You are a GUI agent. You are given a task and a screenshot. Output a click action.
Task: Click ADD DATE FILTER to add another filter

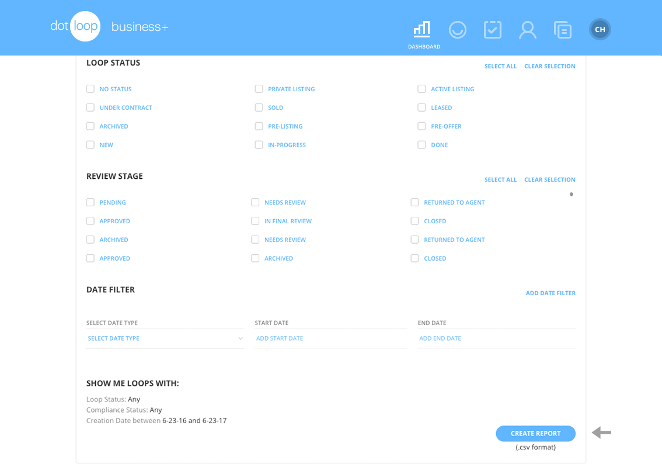pos(550,293)
